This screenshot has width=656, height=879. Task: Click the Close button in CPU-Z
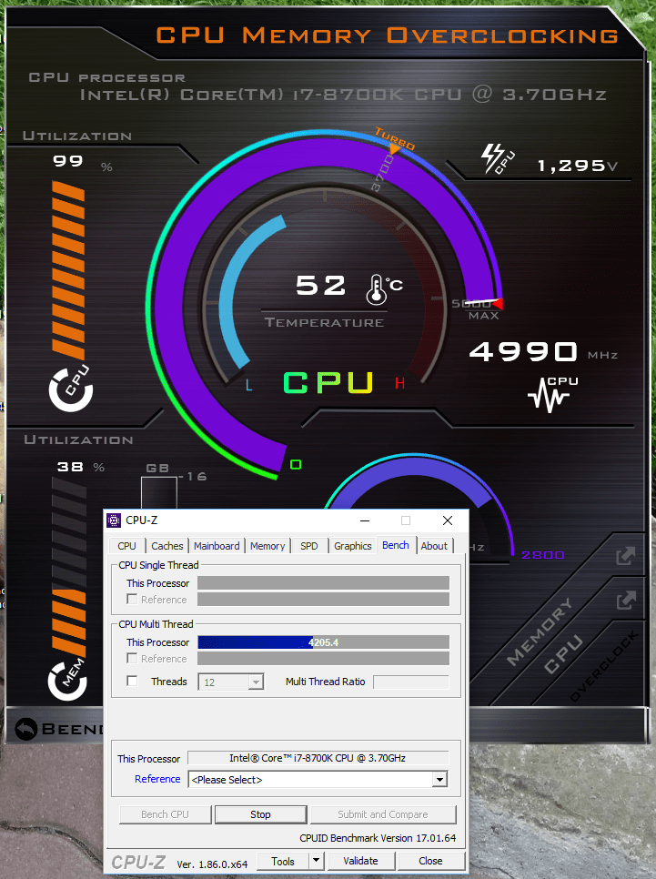click(430, 861)
